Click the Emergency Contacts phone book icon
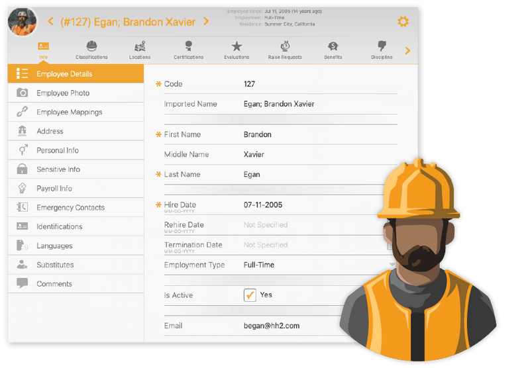 click(x=23, y=207)
